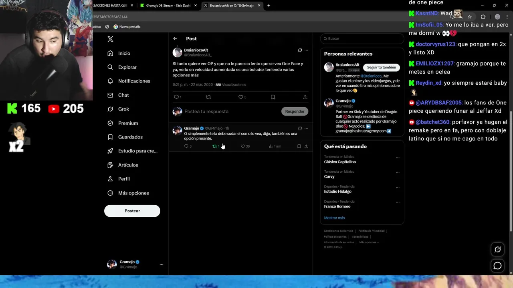Close the GramajoDB Stream Kick tab
This screenshot has width=513, height=288.
[196, 6]
